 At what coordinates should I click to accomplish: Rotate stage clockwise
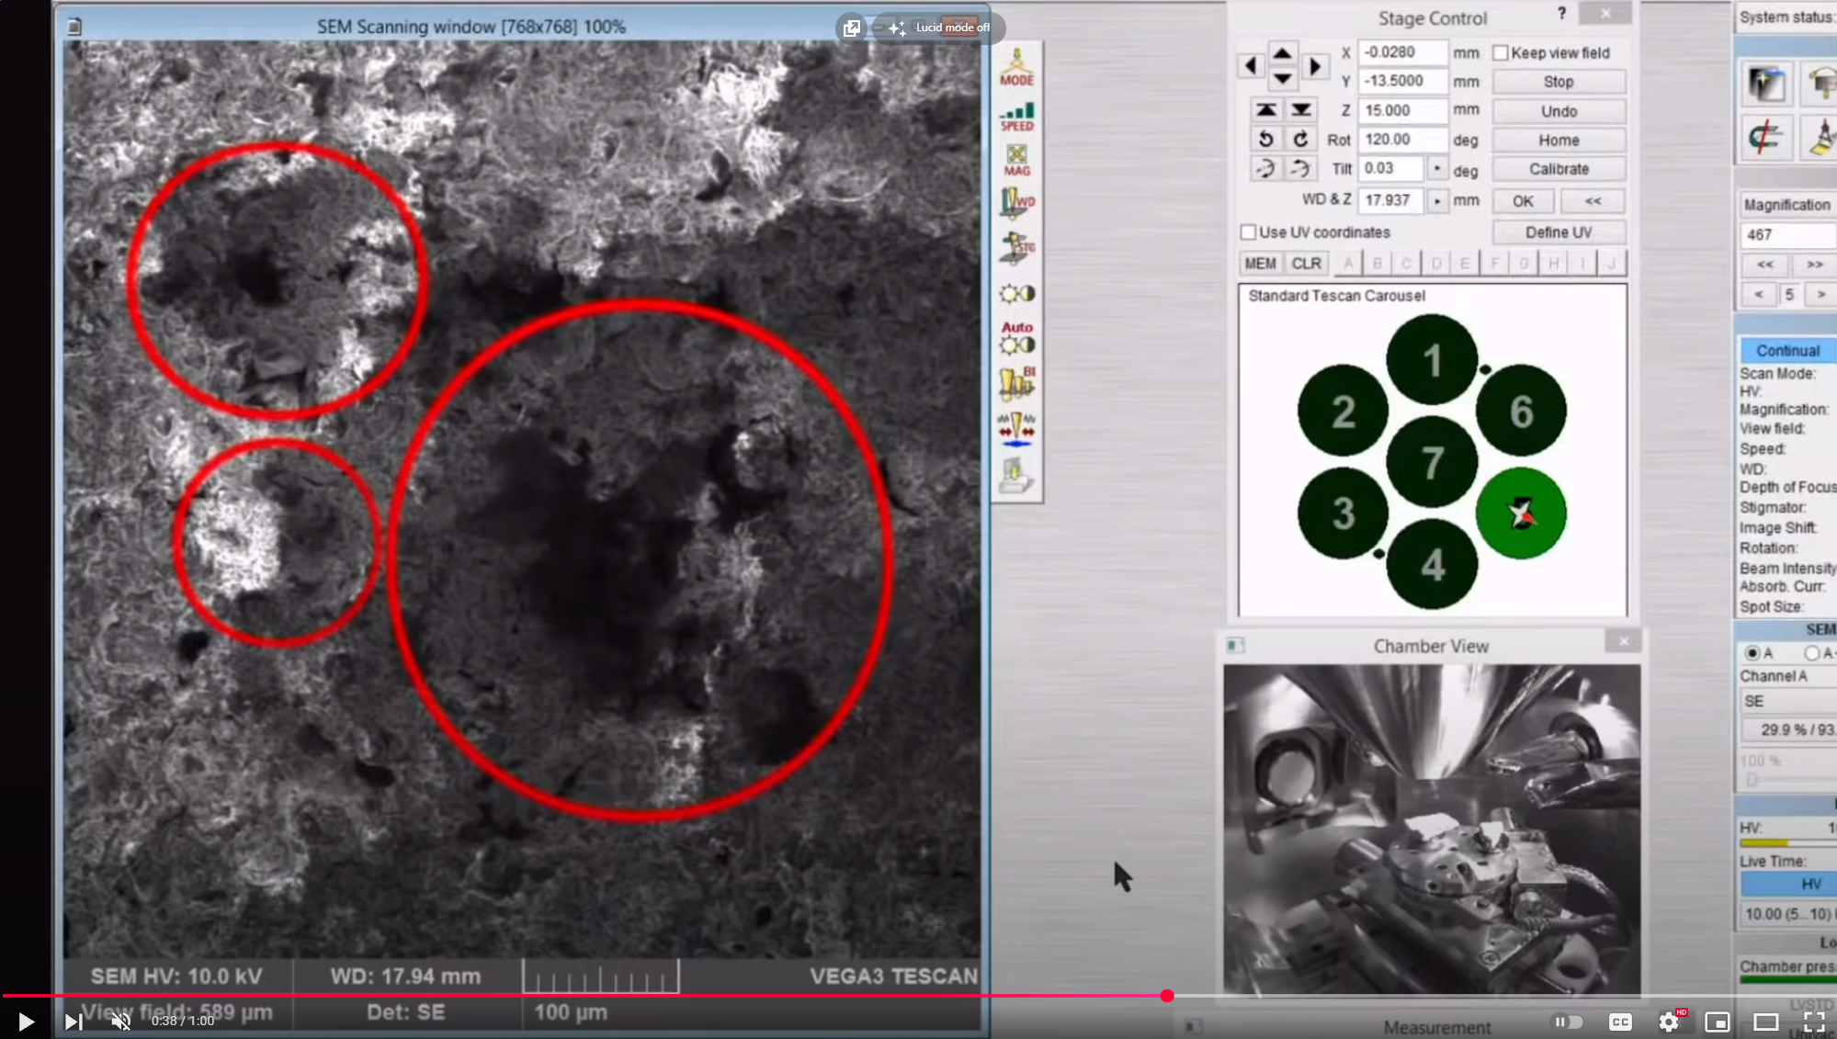(x=1300, y=139)
